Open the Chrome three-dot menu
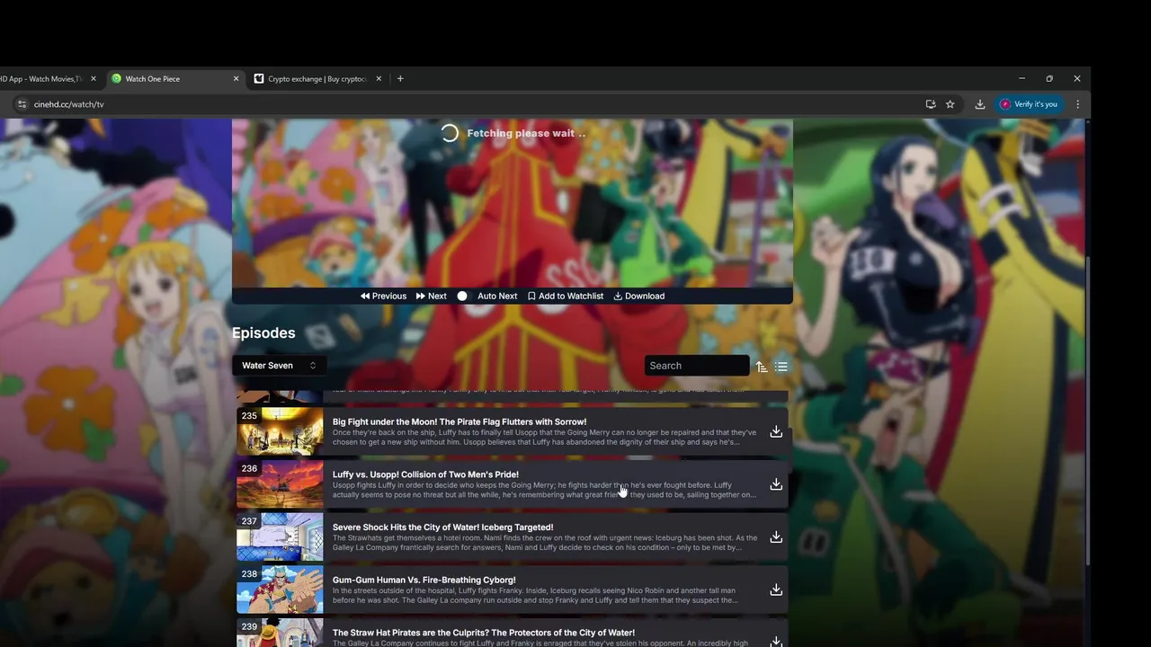The width and height of the screenshot is (1151, 647). tap(1077, 104)
